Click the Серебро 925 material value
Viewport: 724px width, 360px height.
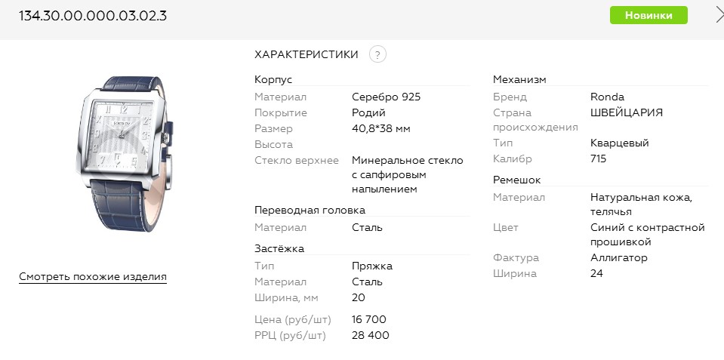pyautogui.click(x=387, y=97)
